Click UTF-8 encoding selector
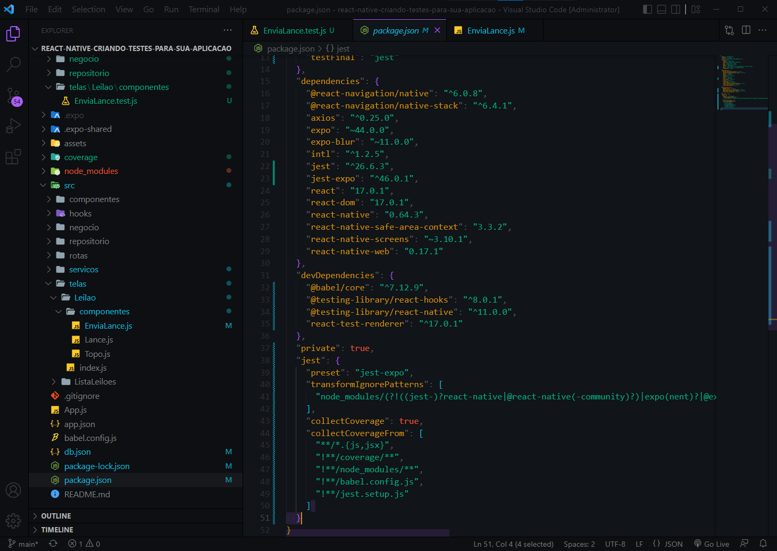Screen dimensions: 777x551 [x=615, y=544]
